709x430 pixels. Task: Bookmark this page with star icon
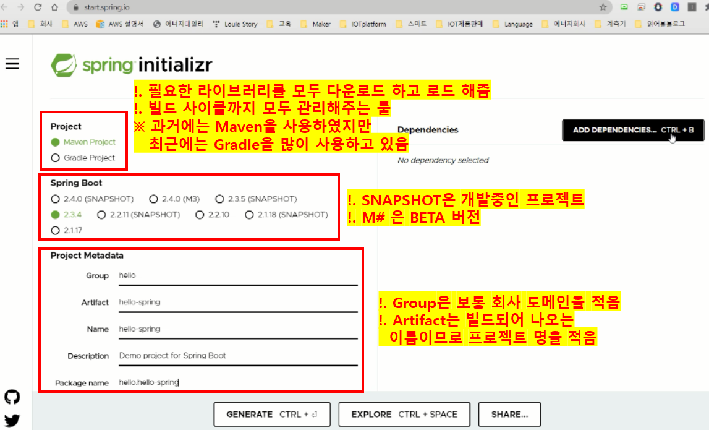pos(603,7)
